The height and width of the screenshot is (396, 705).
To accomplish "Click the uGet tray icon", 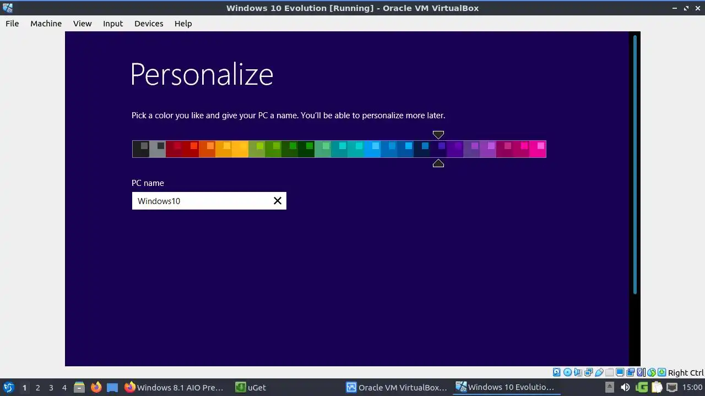I will coord(641,387).
